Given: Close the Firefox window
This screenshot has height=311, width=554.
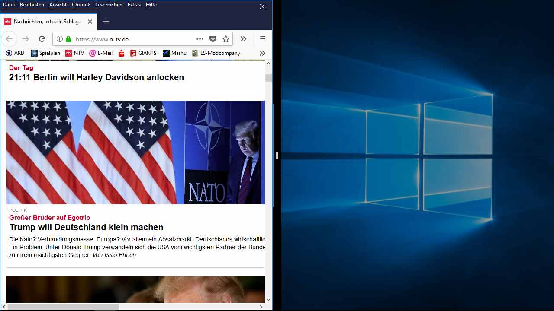Looking at the screenshot, I should tap(262, 6).
